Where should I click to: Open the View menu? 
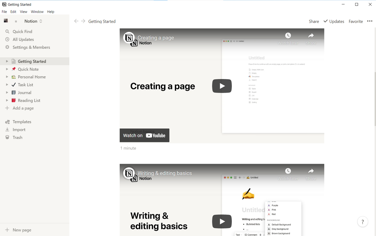click(x=24, y=12)
